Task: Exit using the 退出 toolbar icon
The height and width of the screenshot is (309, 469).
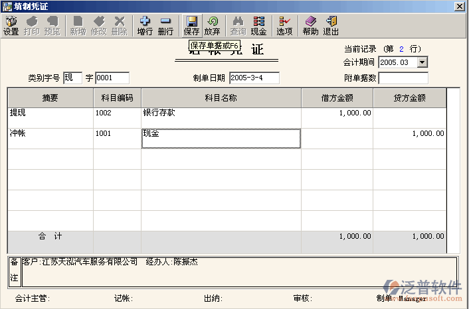Action: pyautogui.click(x=330, y=26)
